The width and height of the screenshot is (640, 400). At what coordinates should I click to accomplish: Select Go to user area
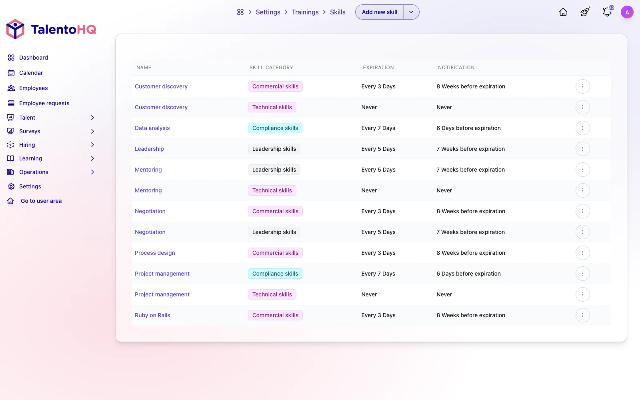pyautogui.click(x=41, y=201)
